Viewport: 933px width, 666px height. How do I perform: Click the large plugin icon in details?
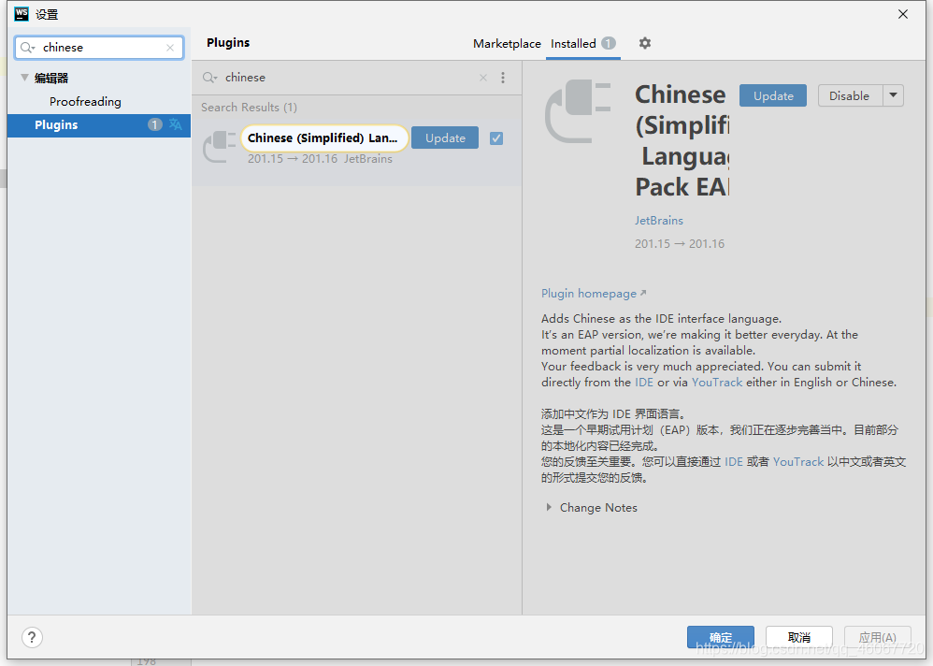pyautogui.click(x=579, y=111)
